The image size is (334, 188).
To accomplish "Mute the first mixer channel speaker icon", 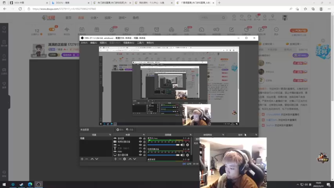I will click(x=182, y=145).
